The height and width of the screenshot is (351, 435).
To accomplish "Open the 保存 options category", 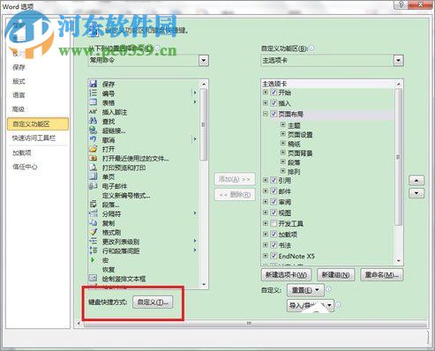I will click(x=19, y=67).
